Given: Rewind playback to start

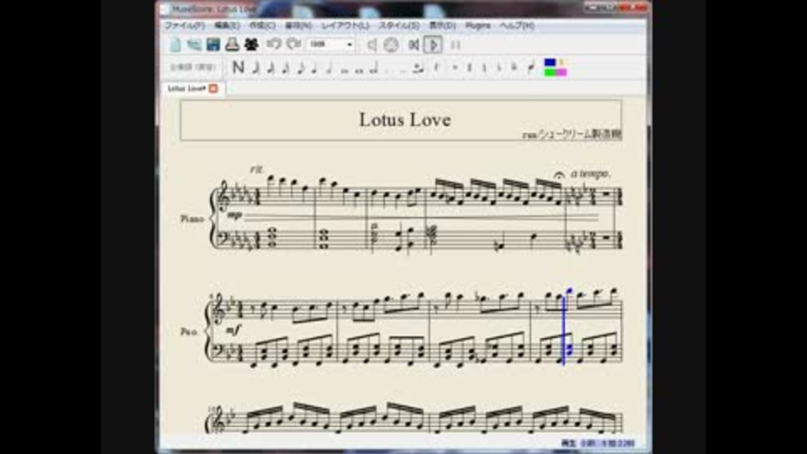Looking at the screenshot, I should pyautogui.click(x=414, y=45).
